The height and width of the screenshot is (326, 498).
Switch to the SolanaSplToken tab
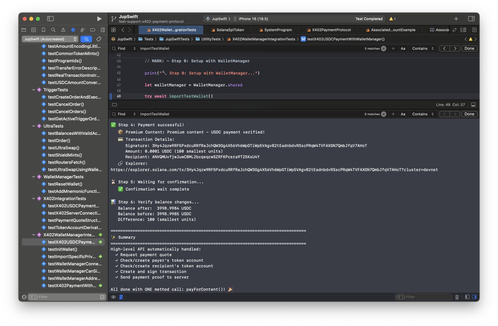[227, 30]
